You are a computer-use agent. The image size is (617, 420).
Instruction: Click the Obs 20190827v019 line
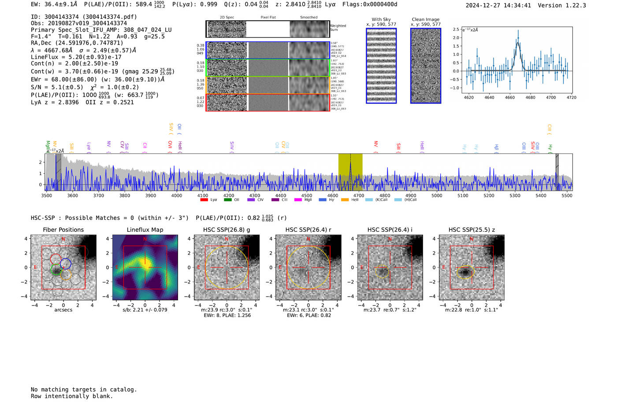click(x=79, y=23)
